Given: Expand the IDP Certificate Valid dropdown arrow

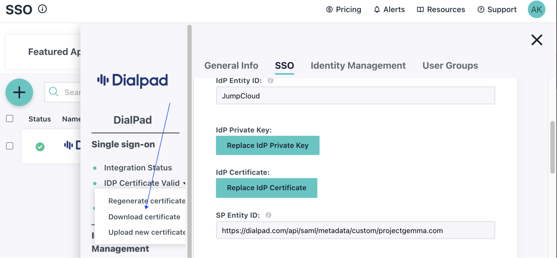Looking at the screenshot, I should pyautogui.click(x=184, y=183).
